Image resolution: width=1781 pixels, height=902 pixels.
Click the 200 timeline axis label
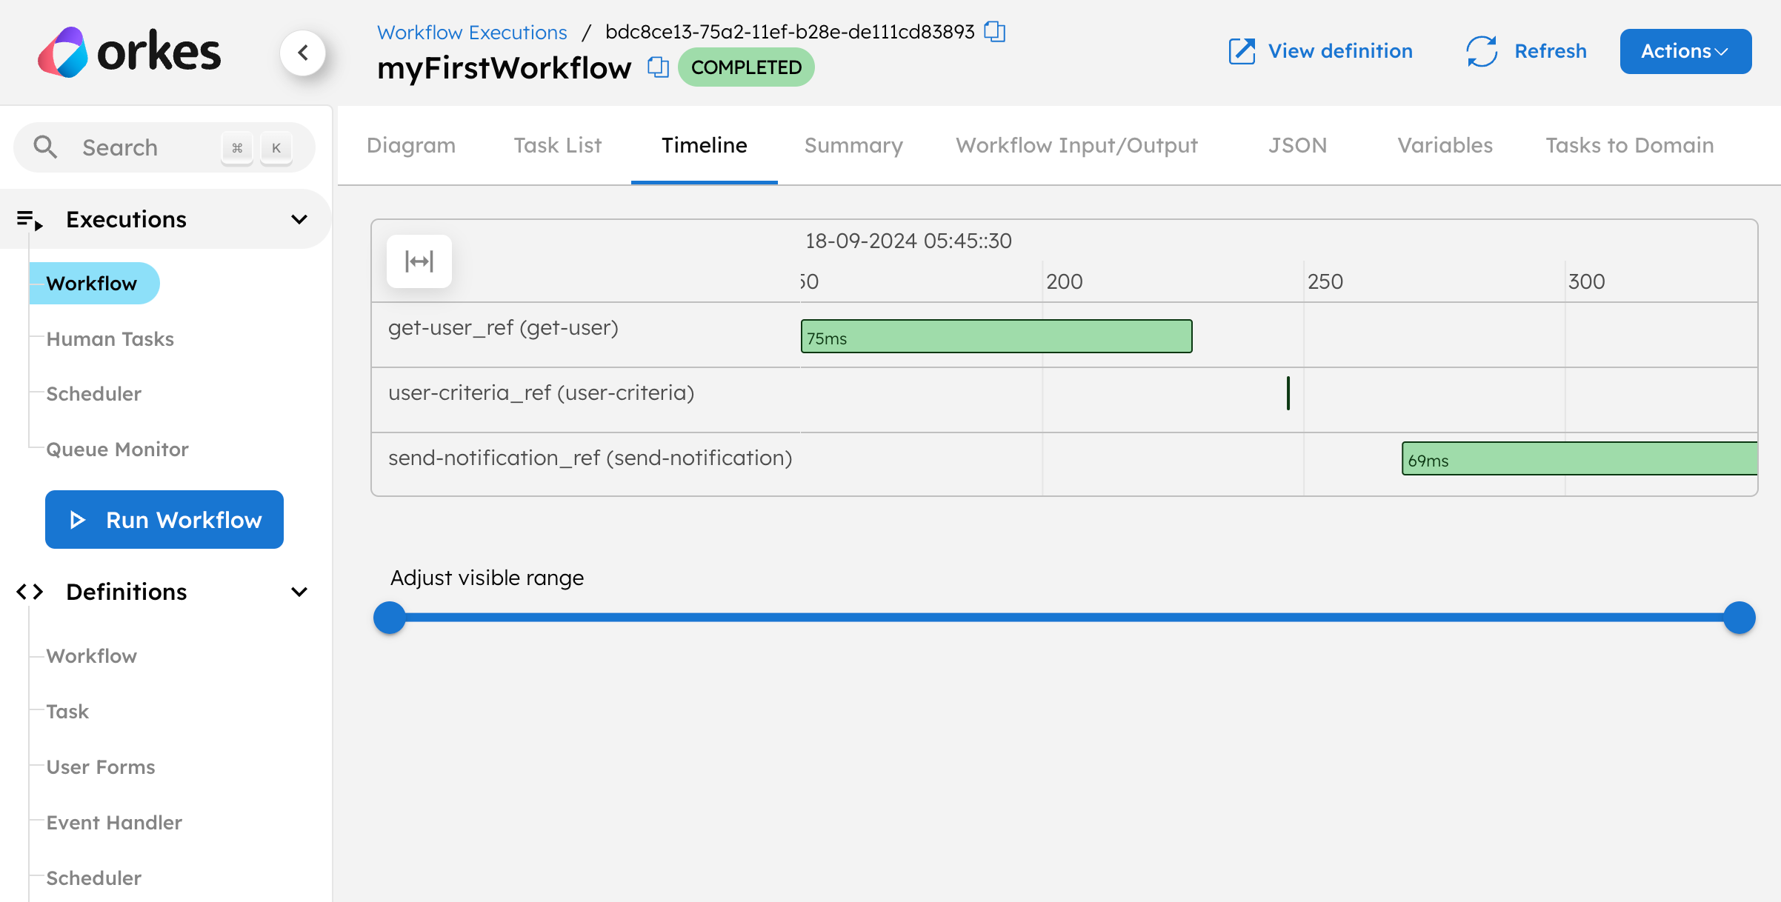click(1064, 281)
